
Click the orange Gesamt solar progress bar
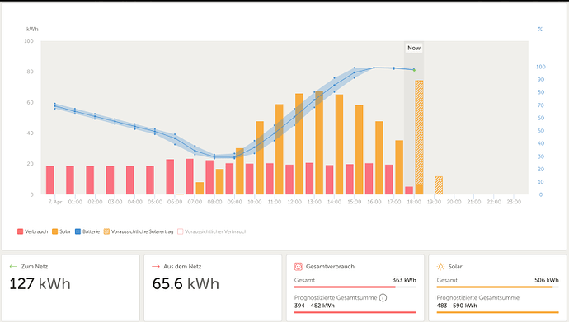tap(497, 287)
